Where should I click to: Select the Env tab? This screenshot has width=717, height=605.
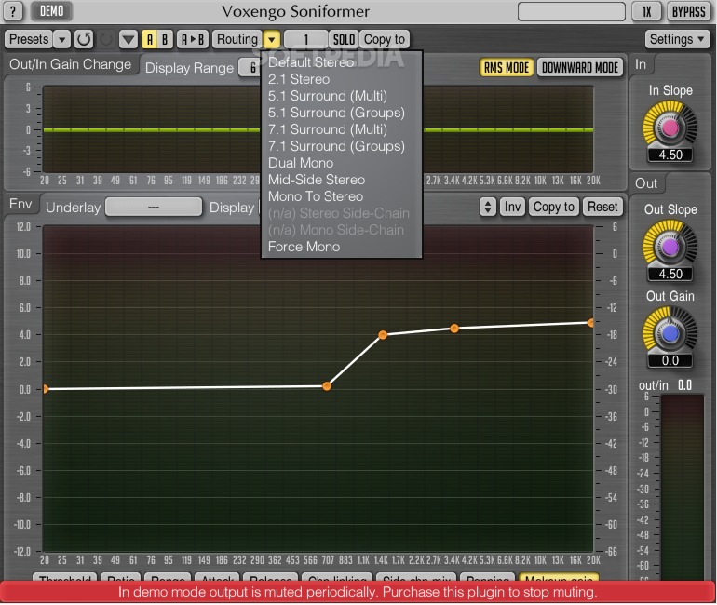[x=20, y=204]
